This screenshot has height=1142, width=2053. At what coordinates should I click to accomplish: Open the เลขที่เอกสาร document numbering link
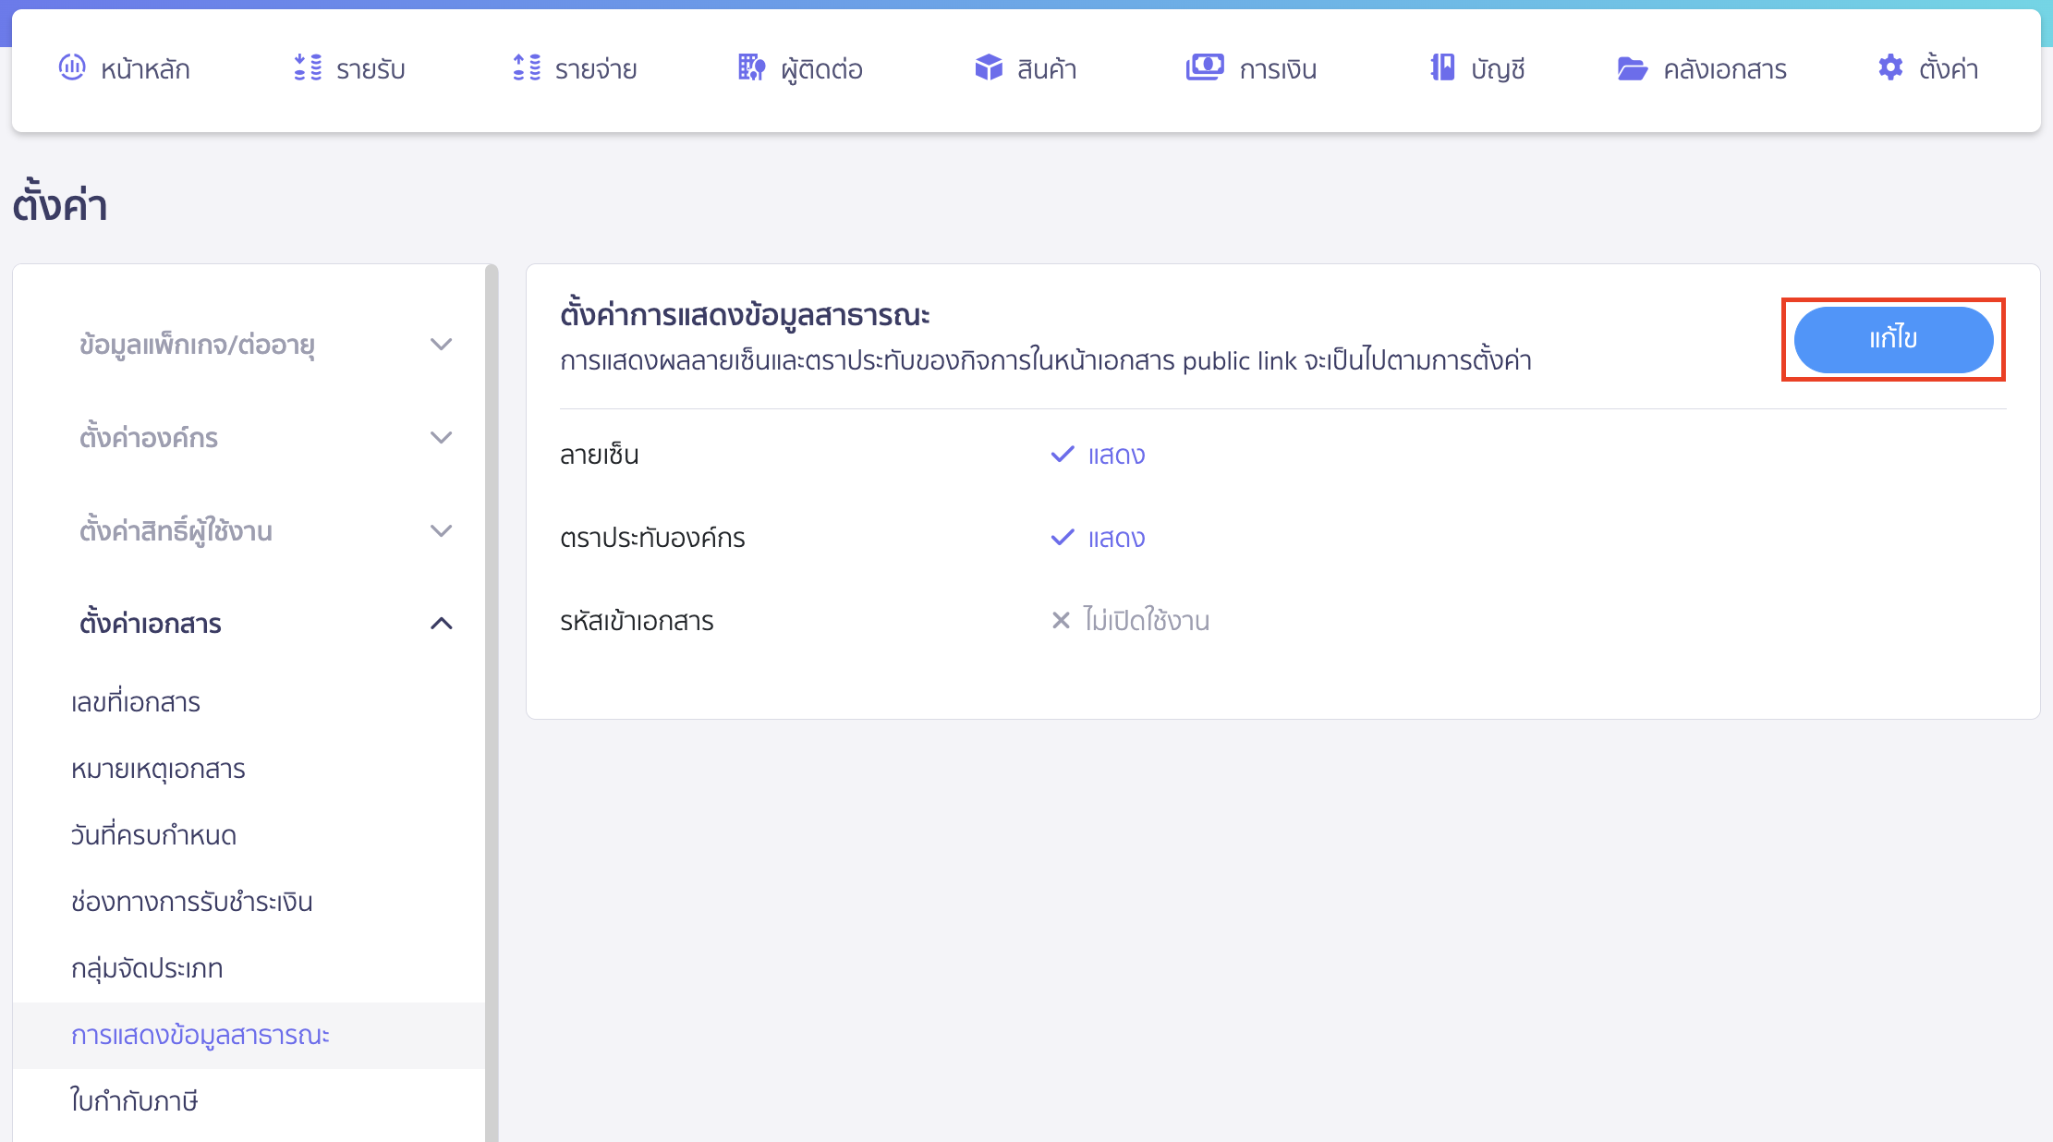[x=136, y=701]
